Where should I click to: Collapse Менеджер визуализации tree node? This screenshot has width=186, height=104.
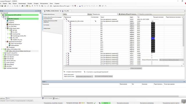(x=6, y=42)
